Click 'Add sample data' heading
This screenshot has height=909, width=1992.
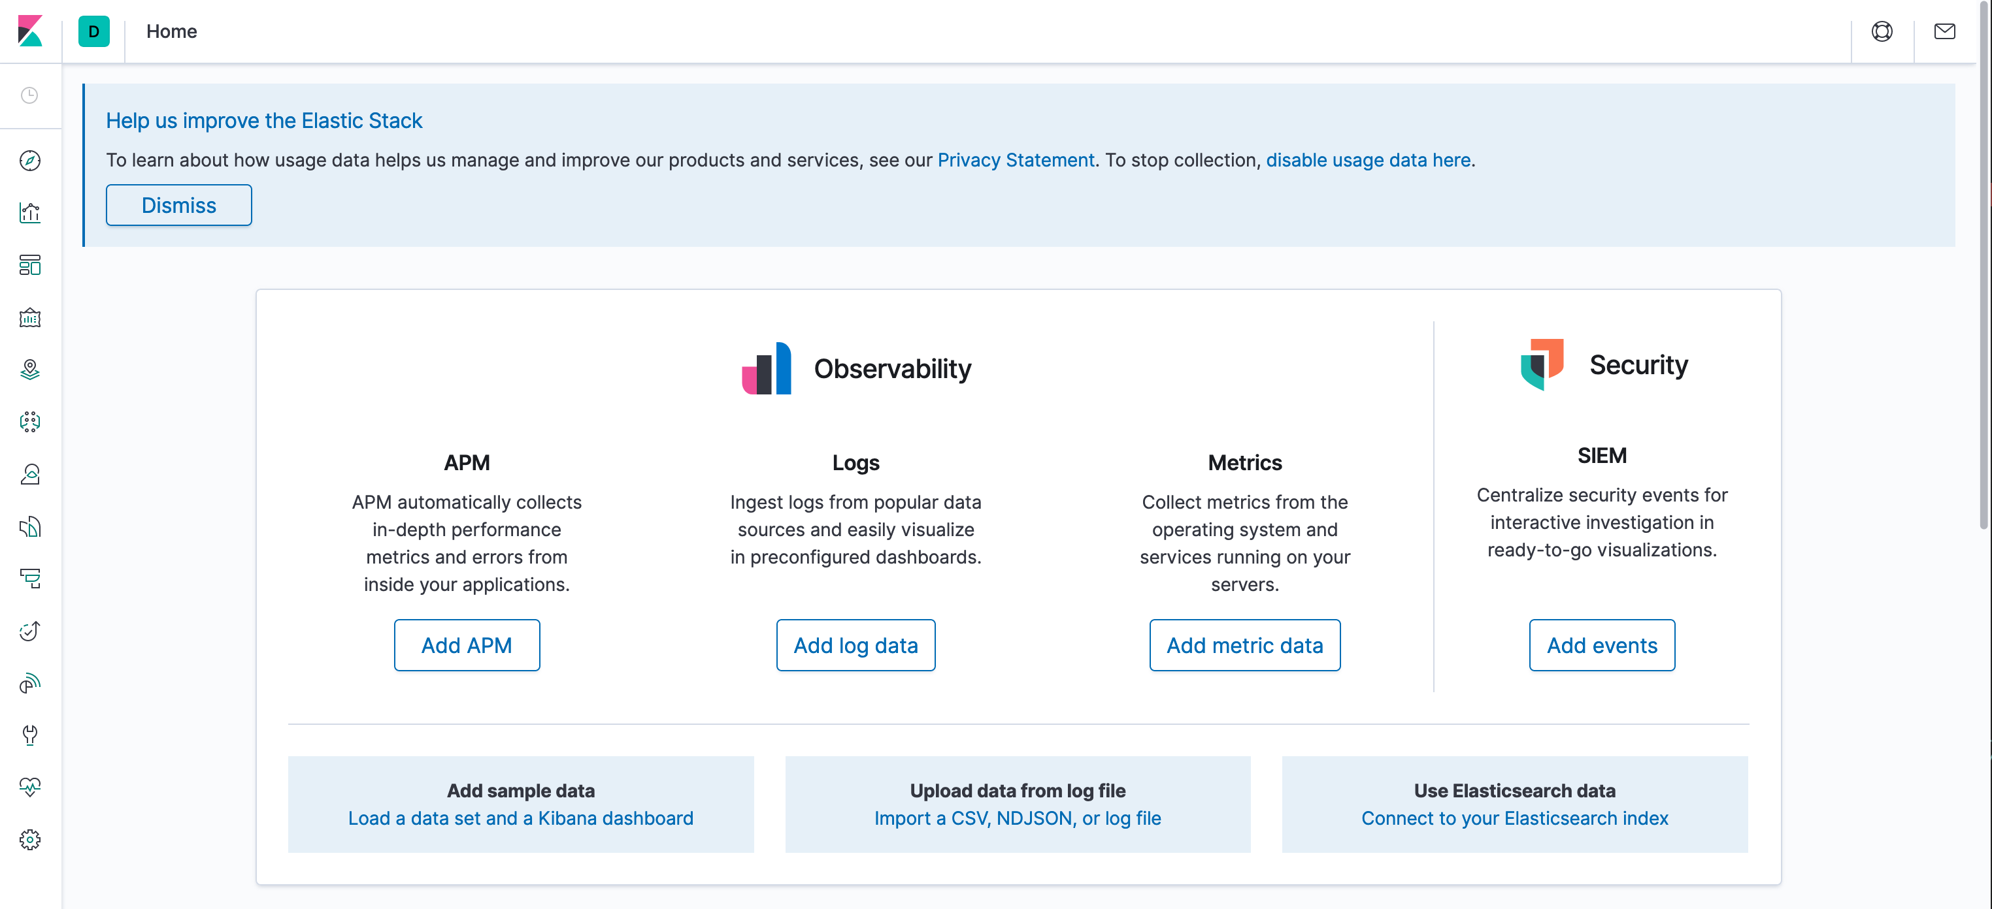pos(520,790)
